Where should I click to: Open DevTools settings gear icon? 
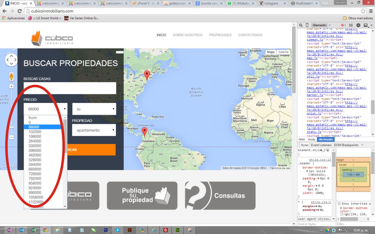pyautogui.click(x=358, y=25)
